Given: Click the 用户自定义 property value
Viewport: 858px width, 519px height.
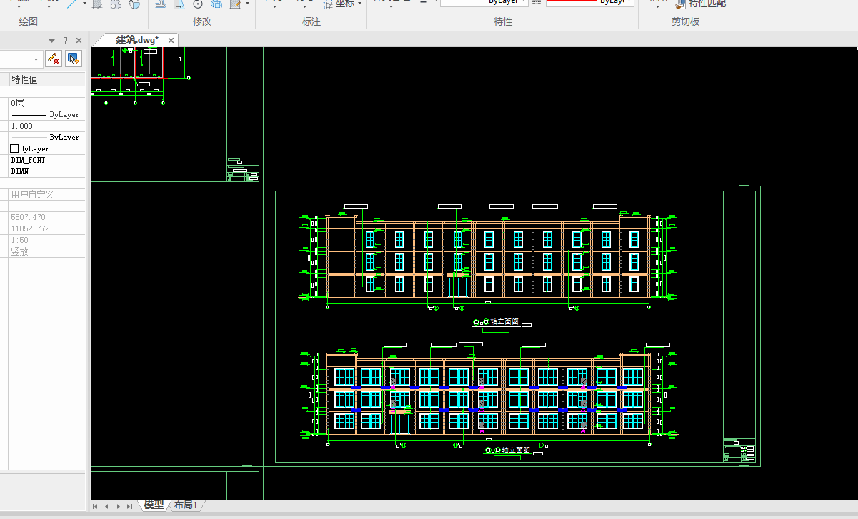Looking at the screenshot, I should coord(46,194).
